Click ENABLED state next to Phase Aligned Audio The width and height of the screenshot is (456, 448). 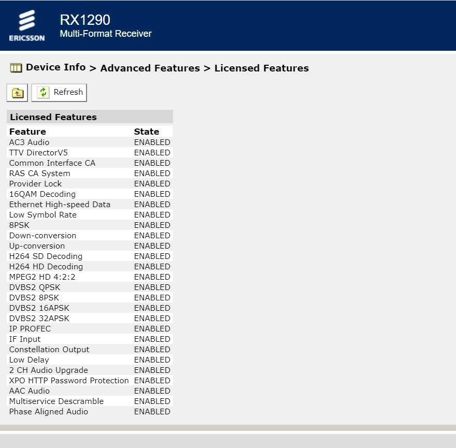(152, 412)
